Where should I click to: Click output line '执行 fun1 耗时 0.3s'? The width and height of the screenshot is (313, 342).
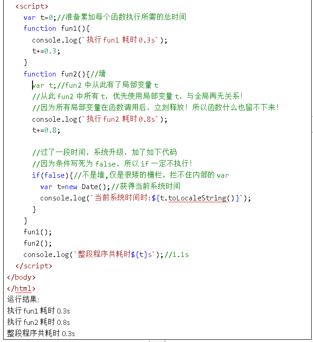[38, 311]
